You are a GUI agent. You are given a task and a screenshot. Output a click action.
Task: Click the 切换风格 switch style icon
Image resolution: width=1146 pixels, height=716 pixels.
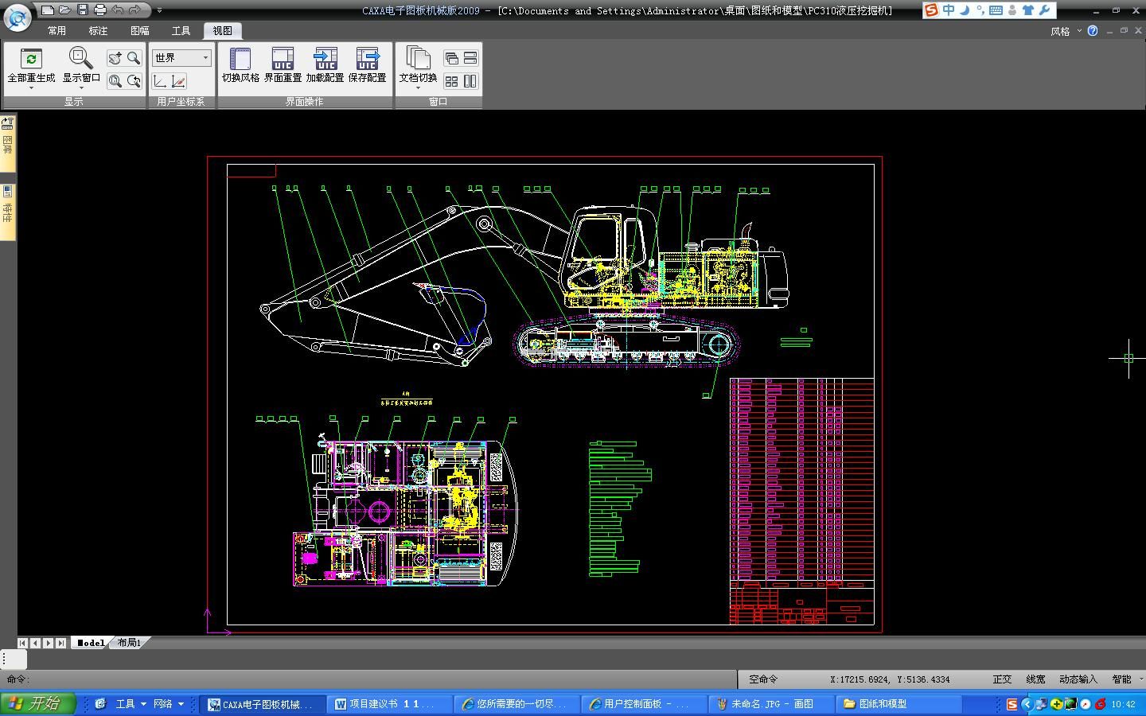240,60
